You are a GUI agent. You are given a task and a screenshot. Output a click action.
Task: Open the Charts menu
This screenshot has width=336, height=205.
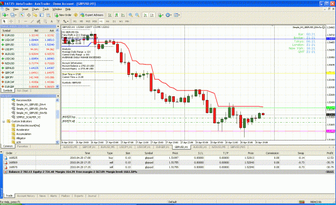click(35, 9)
